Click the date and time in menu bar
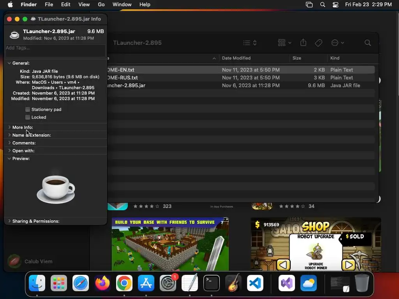 tap(368, 5)
